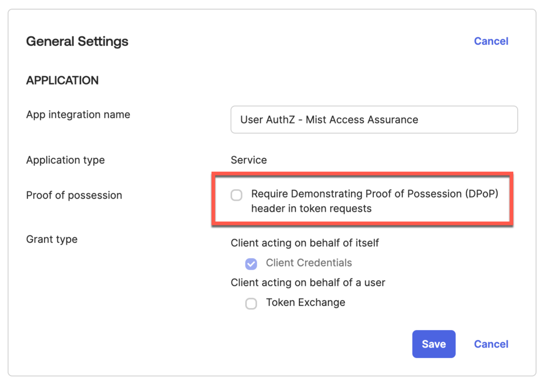Click the APPLICATION section label
The width and height of the screenshot is (539, 380).
(62, 80)
